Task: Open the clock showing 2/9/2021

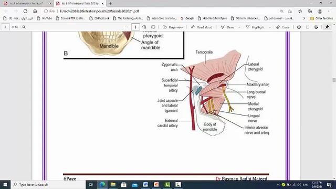Action: 317,185
